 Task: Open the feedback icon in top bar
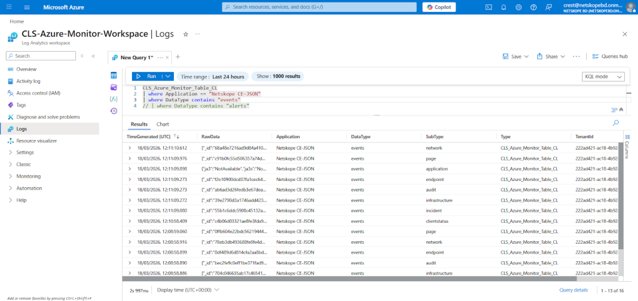(x=549, y=7)
